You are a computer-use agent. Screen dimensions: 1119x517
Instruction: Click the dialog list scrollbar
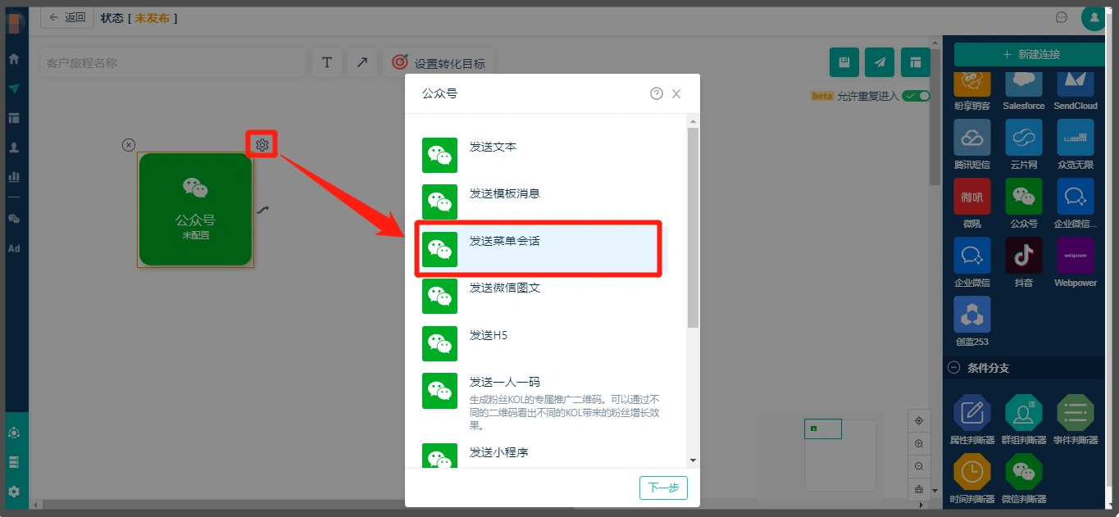coord(693,228)
